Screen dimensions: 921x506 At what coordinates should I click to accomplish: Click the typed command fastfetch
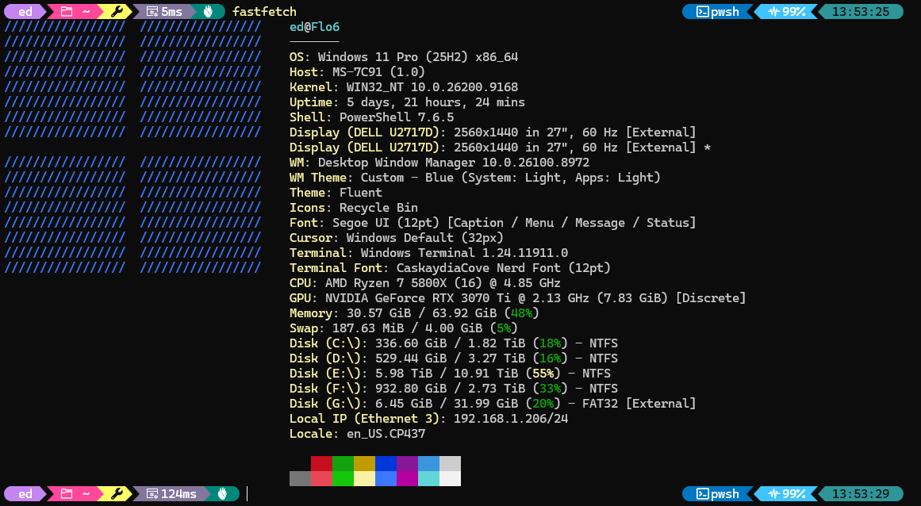tap(264, 12)
